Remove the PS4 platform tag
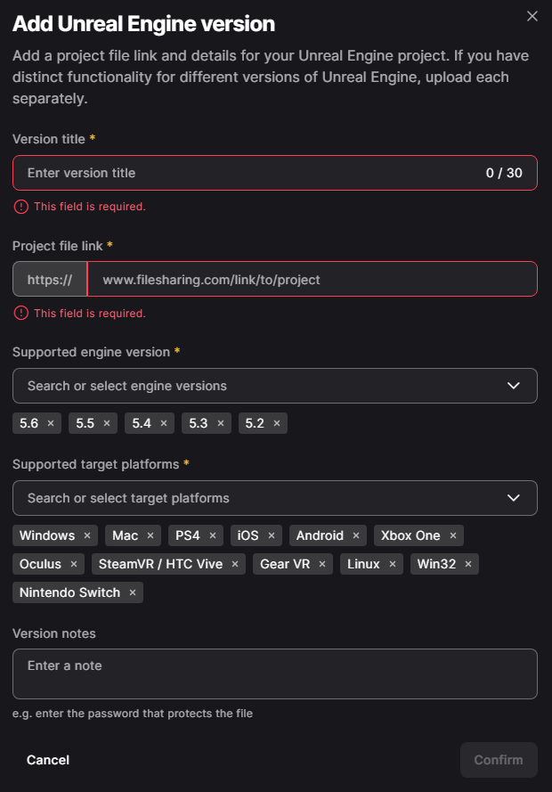 213,535
